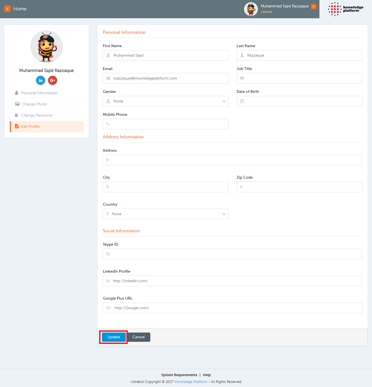Open the LinkedIn icon under the profile name

tap(41, 80)
